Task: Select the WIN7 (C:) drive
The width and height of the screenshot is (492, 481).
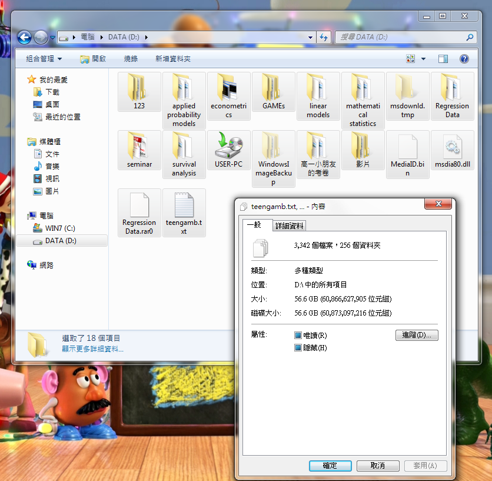Action: pos(54,228)
